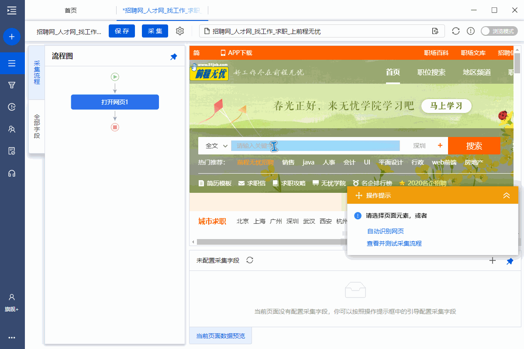Click the 首页 nav item on webpage
This screenshot has height=349, width=524.
click(x=393, y=72)
